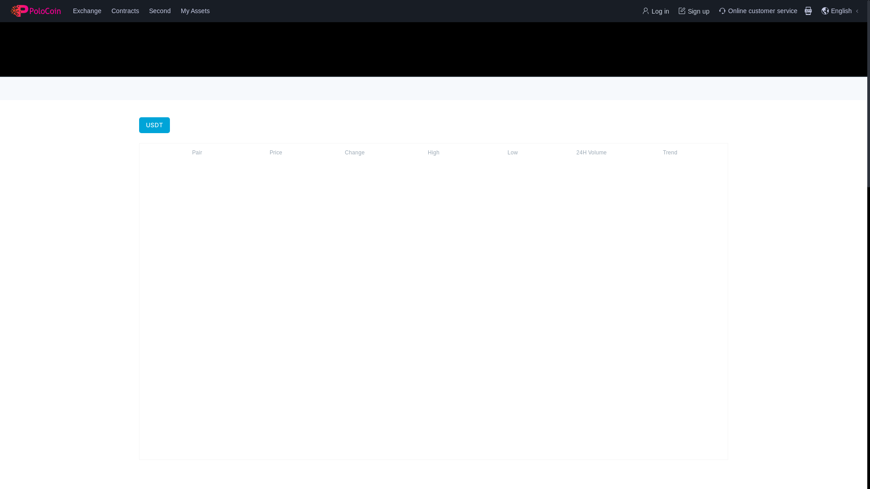Image resolution: width=870 pixels, height=489 pixels.
Task: Click the Trend column header
Action: coord(670,153)
